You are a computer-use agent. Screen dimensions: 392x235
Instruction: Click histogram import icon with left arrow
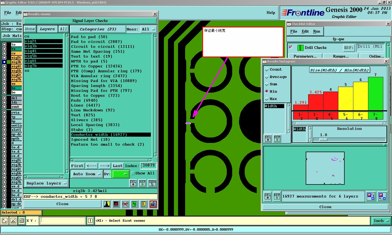click(382, 196)
